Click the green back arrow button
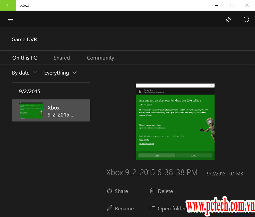Viewport: 255px width, 217px height. (x=8, y=5)
